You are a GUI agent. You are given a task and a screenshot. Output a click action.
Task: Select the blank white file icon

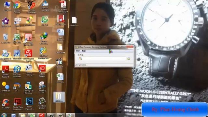click(x=74, y=21)
